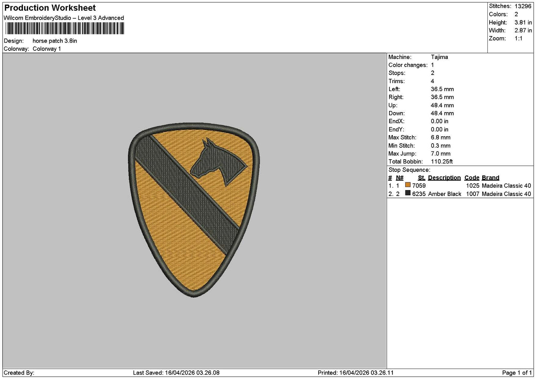
Task: Click the 'Page 1 of 1' footer text
Action: point(517,373)
